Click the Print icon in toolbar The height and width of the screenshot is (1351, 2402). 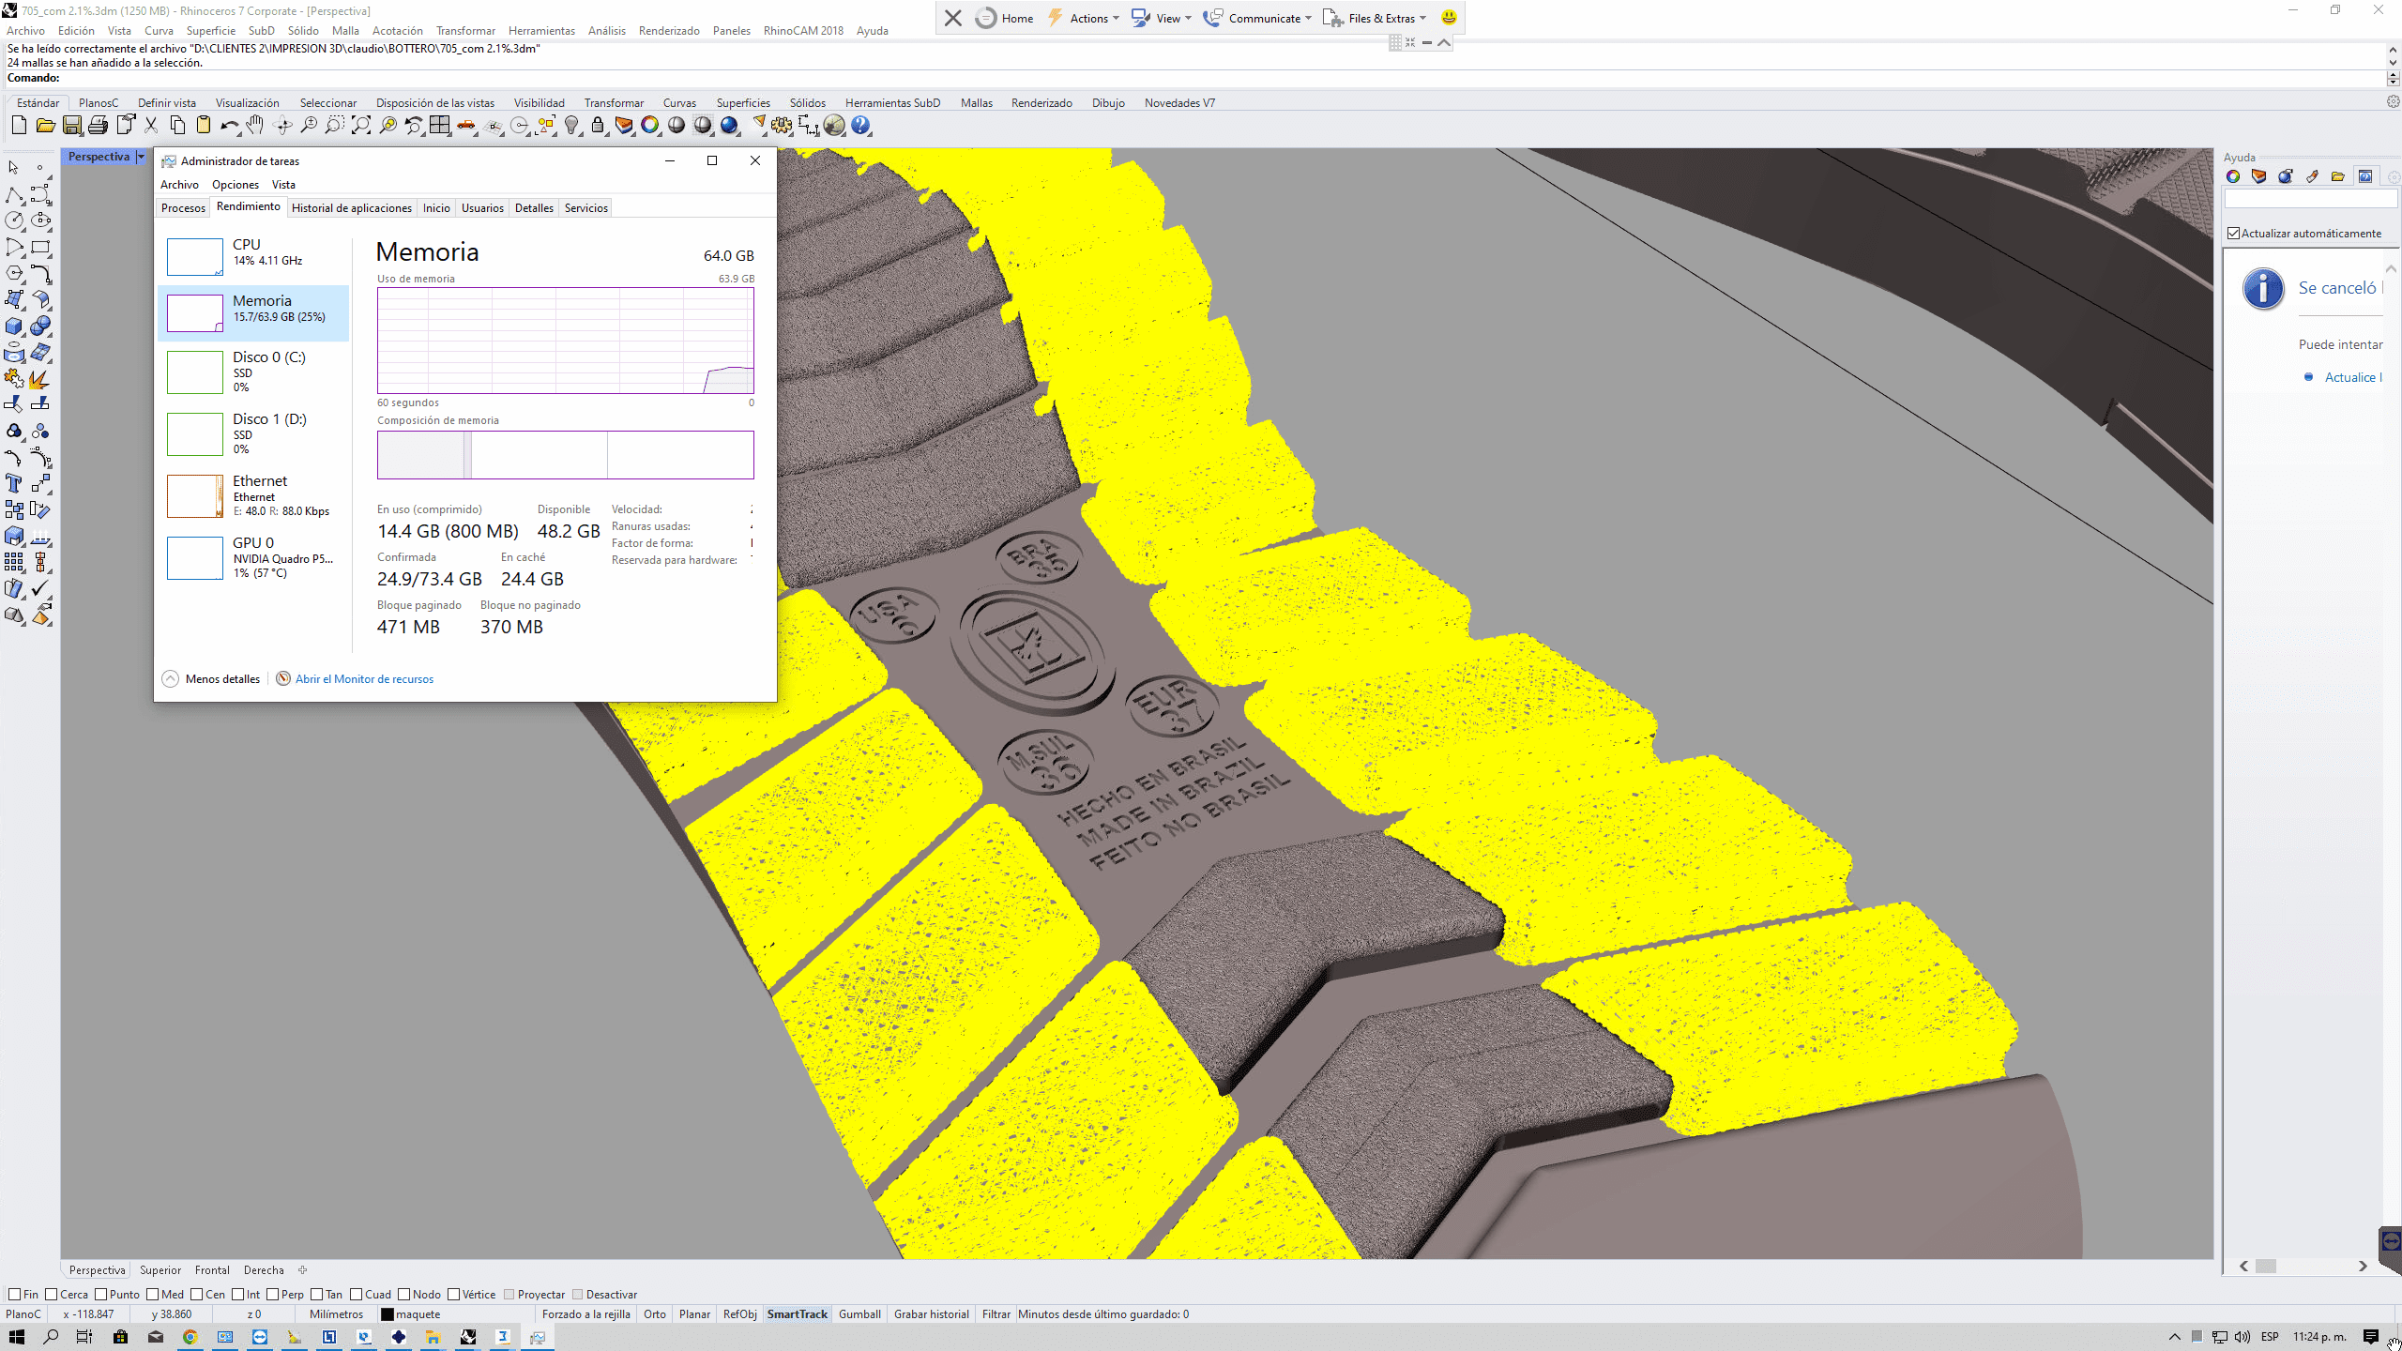point(98,126)
